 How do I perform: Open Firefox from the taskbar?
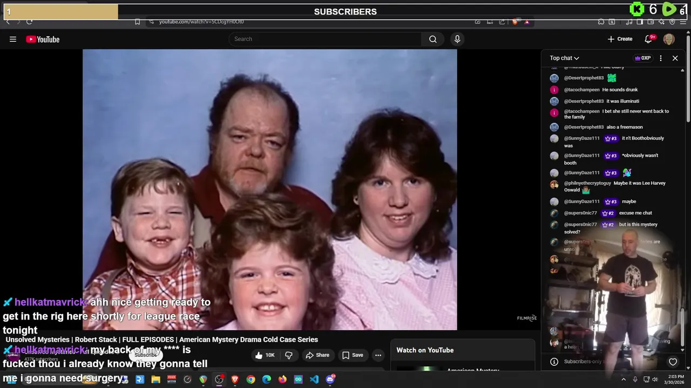[x=282, y=379]
